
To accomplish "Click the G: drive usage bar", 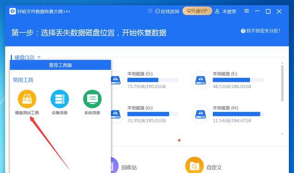I will tap(153, 114).
